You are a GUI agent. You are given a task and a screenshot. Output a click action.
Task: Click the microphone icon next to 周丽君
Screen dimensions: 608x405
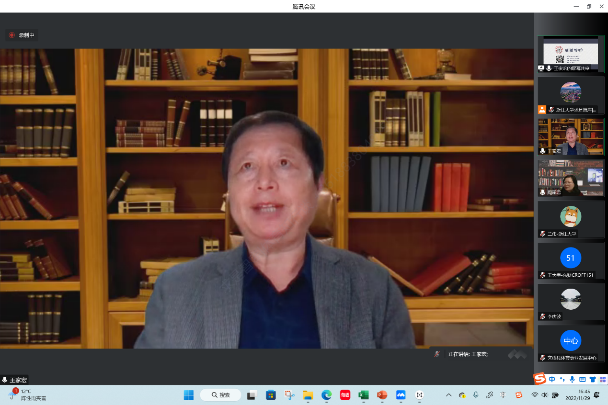(x=542, y=192)
